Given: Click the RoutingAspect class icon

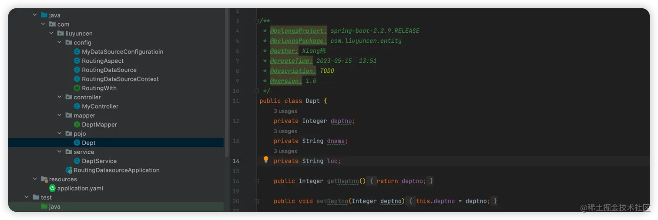Looking at the screenshot, I should [x=77, y=61].
